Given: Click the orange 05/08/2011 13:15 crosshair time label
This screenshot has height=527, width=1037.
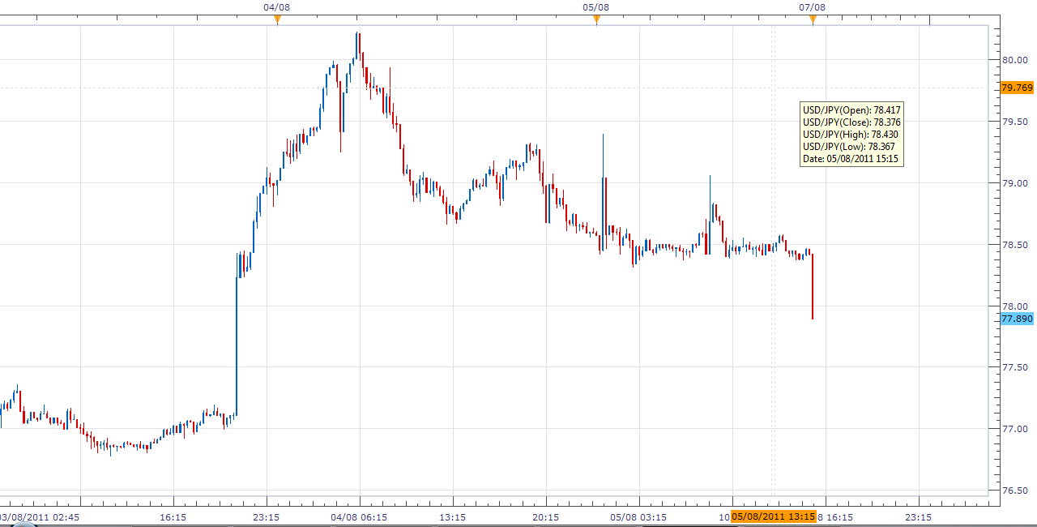Looking at the screenshot, I should [x=773, y=516].
